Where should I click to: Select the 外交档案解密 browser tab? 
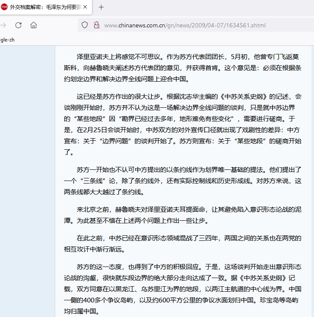tap(43, 7)
